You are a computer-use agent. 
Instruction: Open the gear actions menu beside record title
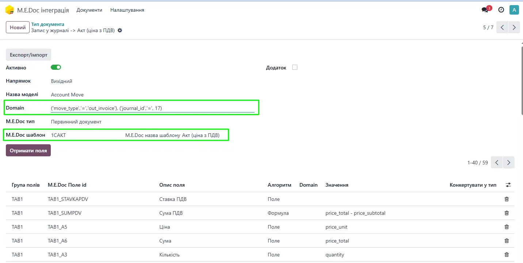click(x=120, y=31)
